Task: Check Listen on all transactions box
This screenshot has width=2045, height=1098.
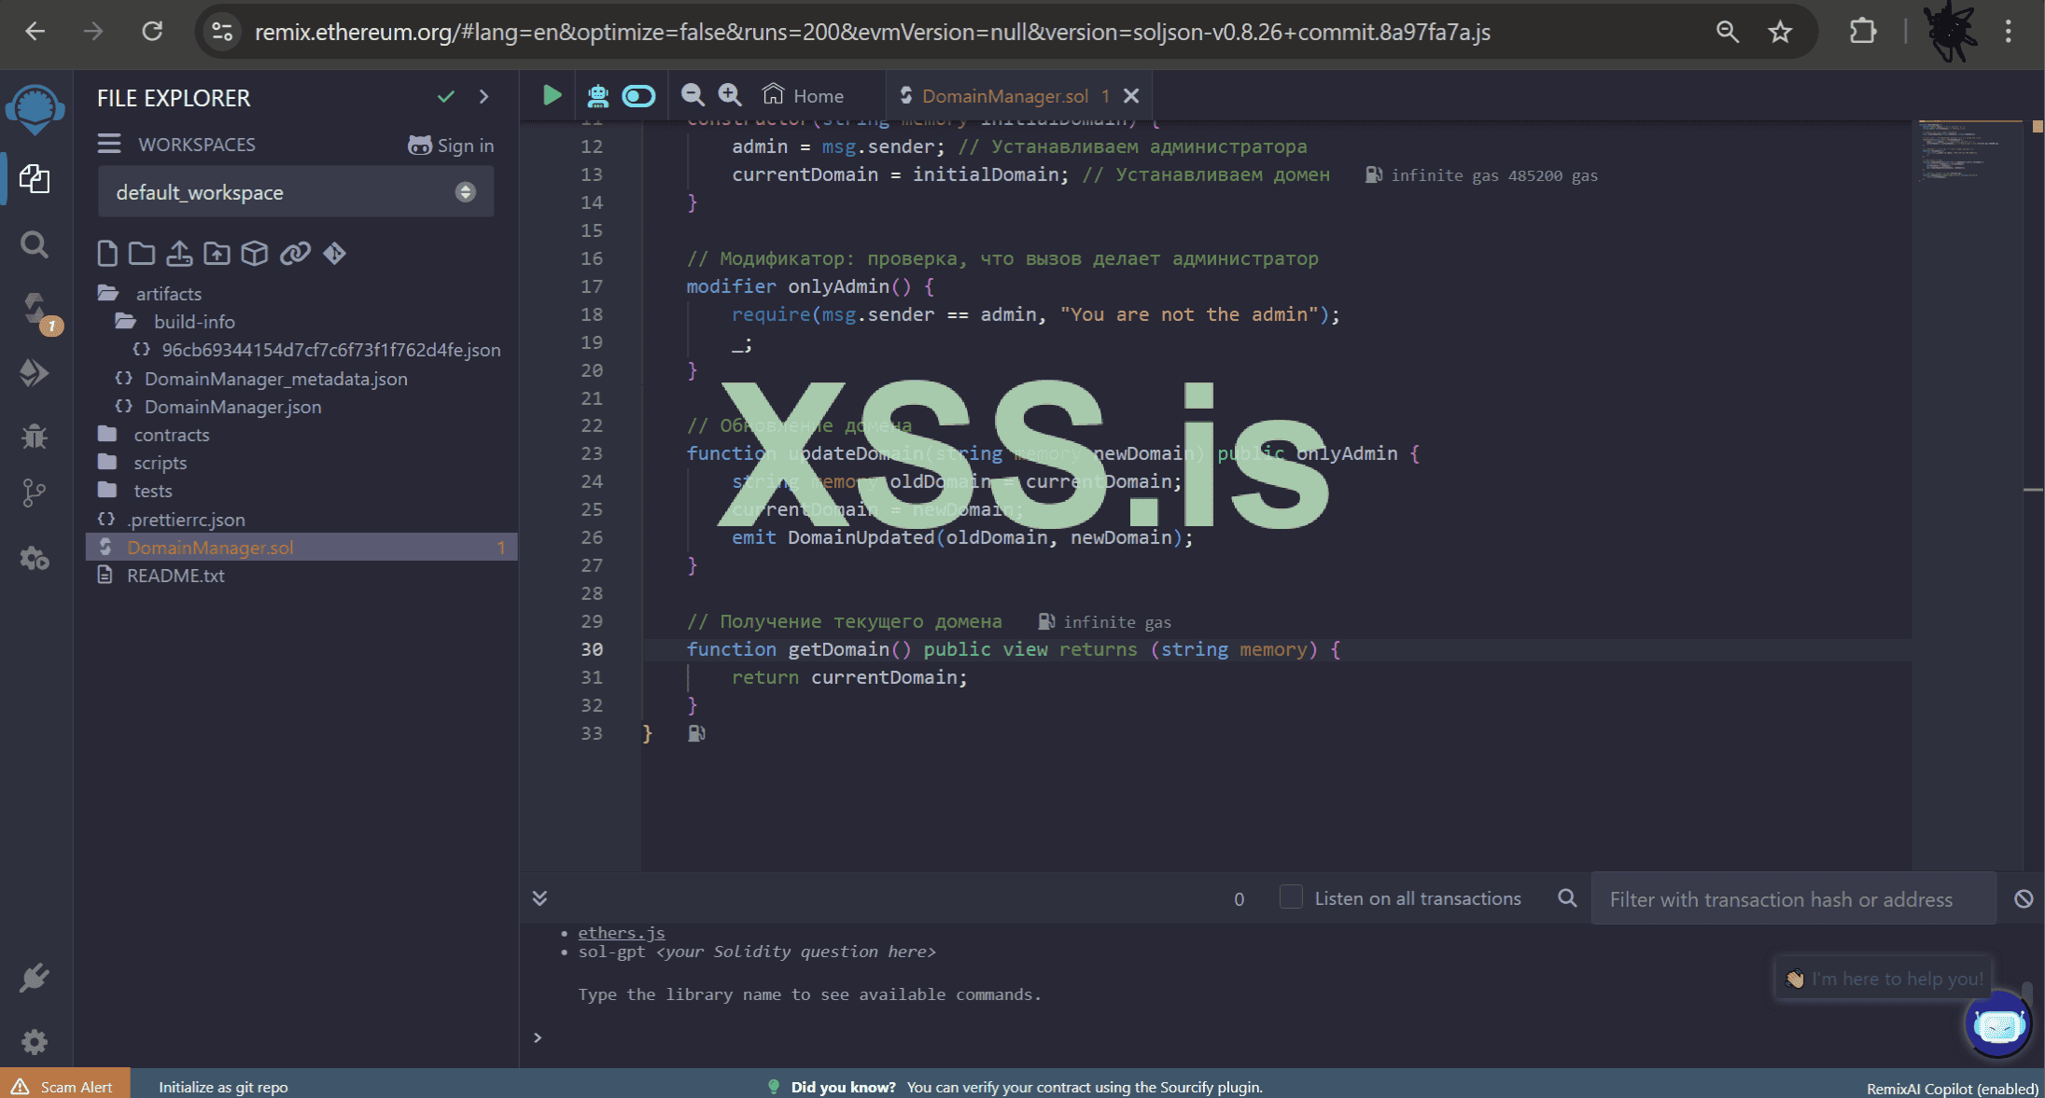Action: 1290,897
